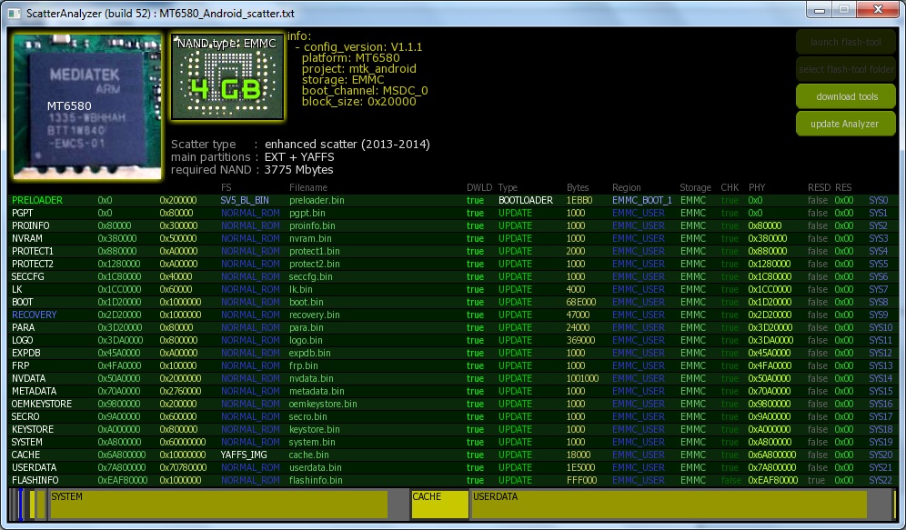Click the platform: MT6580 info line
The height and width of the screenshot is (530, 906).
[x=351, y=58]
